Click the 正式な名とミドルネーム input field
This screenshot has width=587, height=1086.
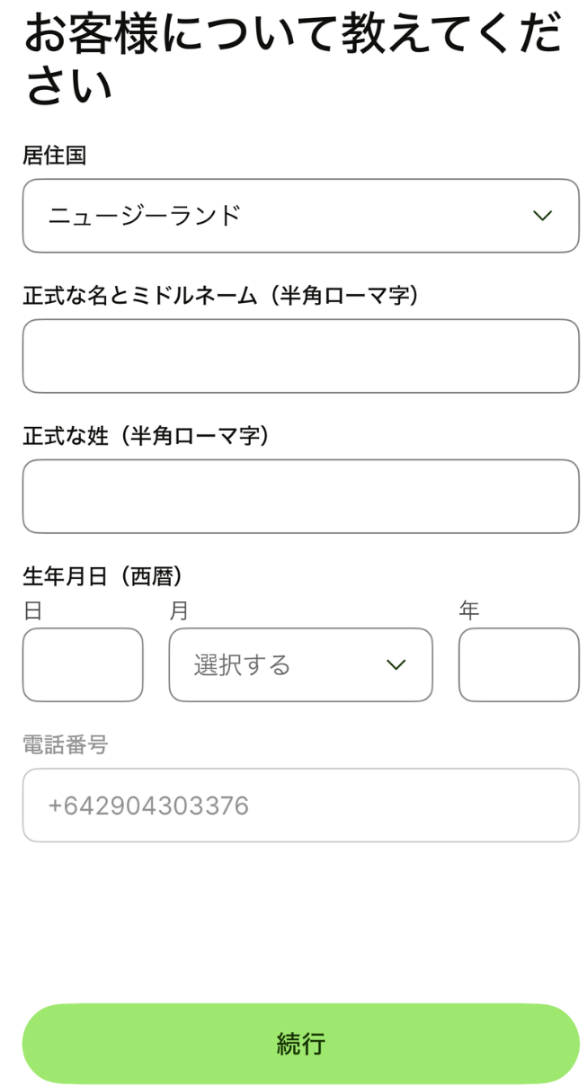300,356
